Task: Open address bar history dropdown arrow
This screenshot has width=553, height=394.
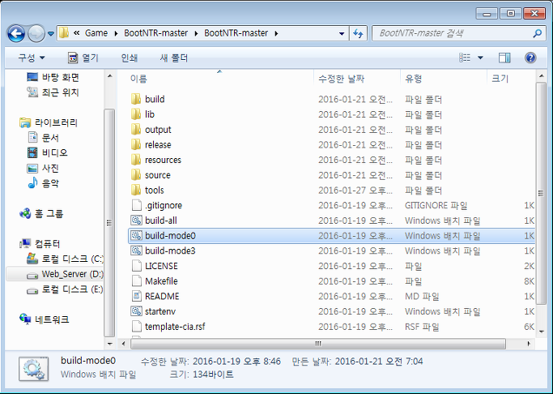Action: pyautogui.click(x=342, y=33)
